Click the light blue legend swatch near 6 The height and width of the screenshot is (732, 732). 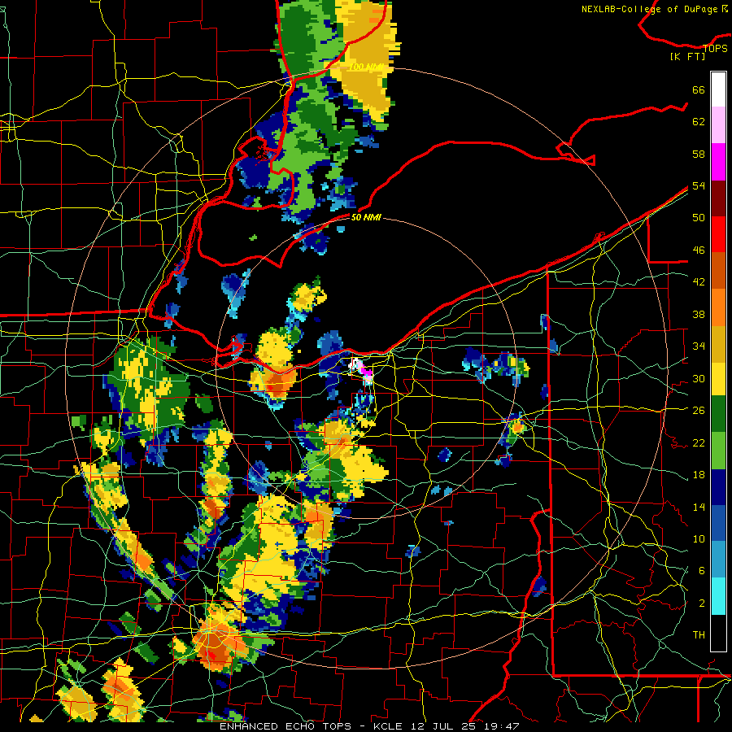tap(718, 560)
